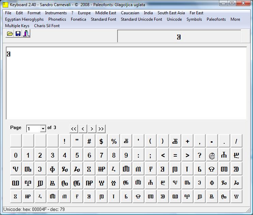The image size is (253, 215).
Task: Go to last page with >> button
Action: click(x=101, y=129)
